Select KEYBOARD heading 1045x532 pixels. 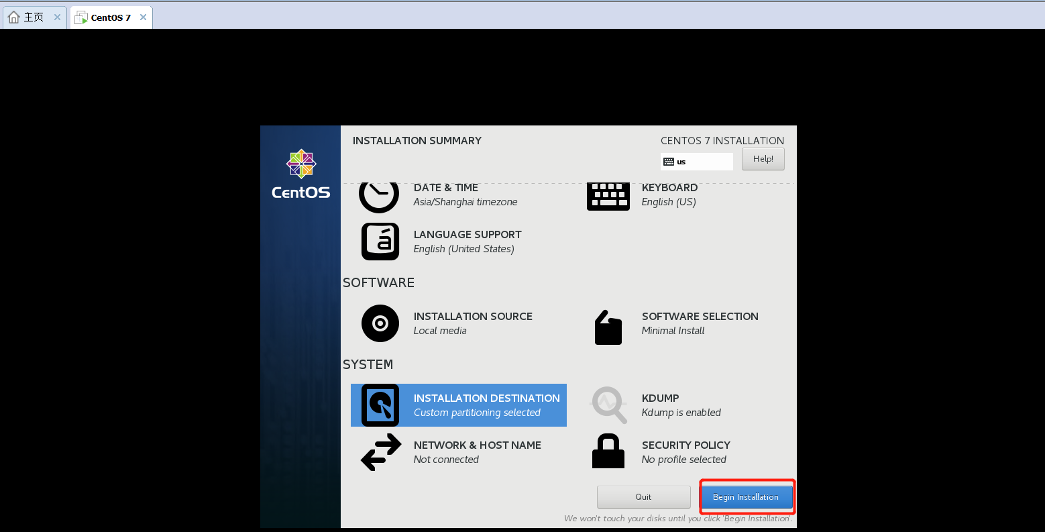point(669,188)
